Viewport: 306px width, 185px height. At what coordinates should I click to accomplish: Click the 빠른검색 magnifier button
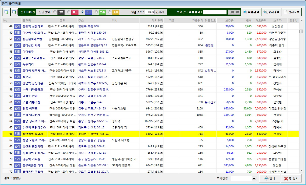tap(251, 12)
